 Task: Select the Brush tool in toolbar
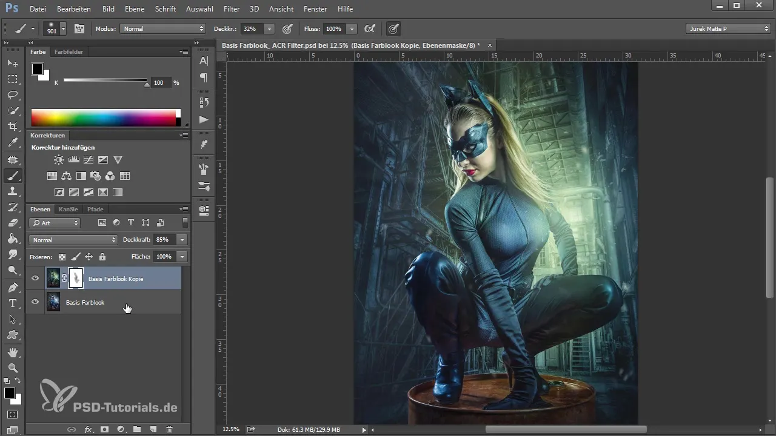pyautogui.click(x=13, y=176)
